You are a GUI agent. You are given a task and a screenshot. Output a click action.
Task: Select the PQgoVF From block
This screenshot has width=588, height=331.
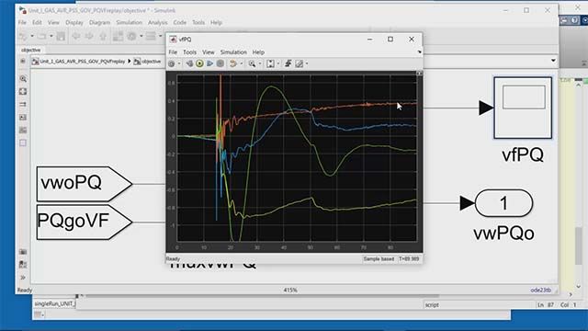click(x=85, y=222)
